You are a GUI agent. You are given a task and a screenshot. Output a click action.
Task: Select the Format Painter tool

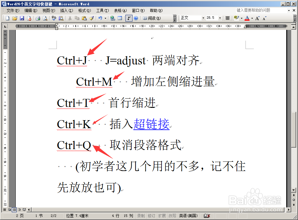[x=92, y=18]
